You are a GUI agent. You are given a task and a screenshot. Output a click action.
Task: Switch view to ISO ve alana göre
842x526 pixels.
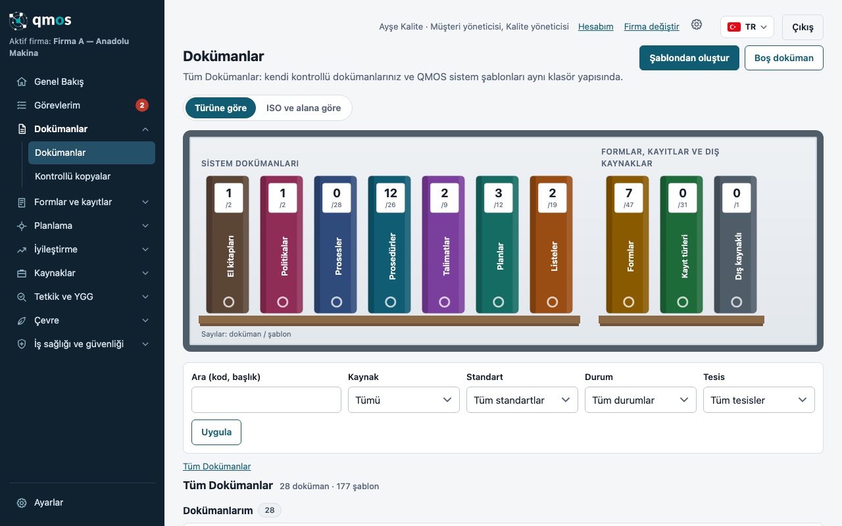303,108
